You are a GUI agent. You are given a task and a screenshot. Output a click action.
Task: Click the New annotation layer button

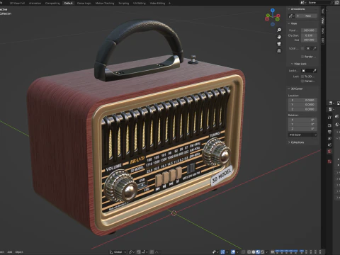306,16
